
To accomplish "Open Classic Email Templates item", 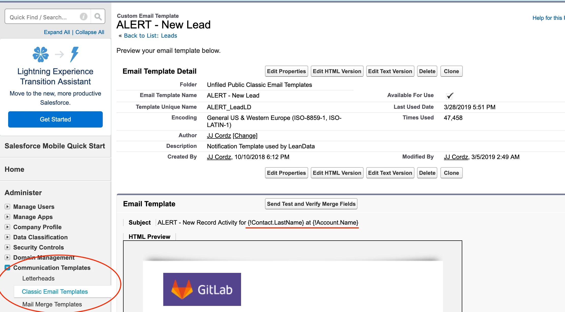I will (55, 291).
